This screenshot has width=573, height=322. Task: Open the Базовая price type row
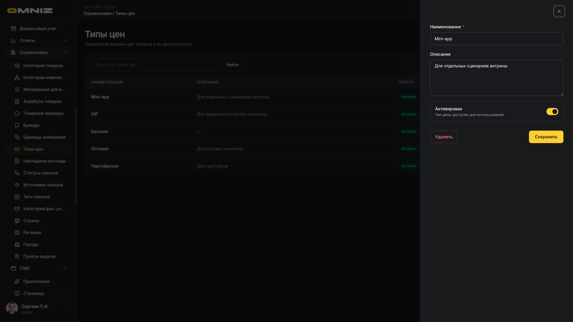252,132
